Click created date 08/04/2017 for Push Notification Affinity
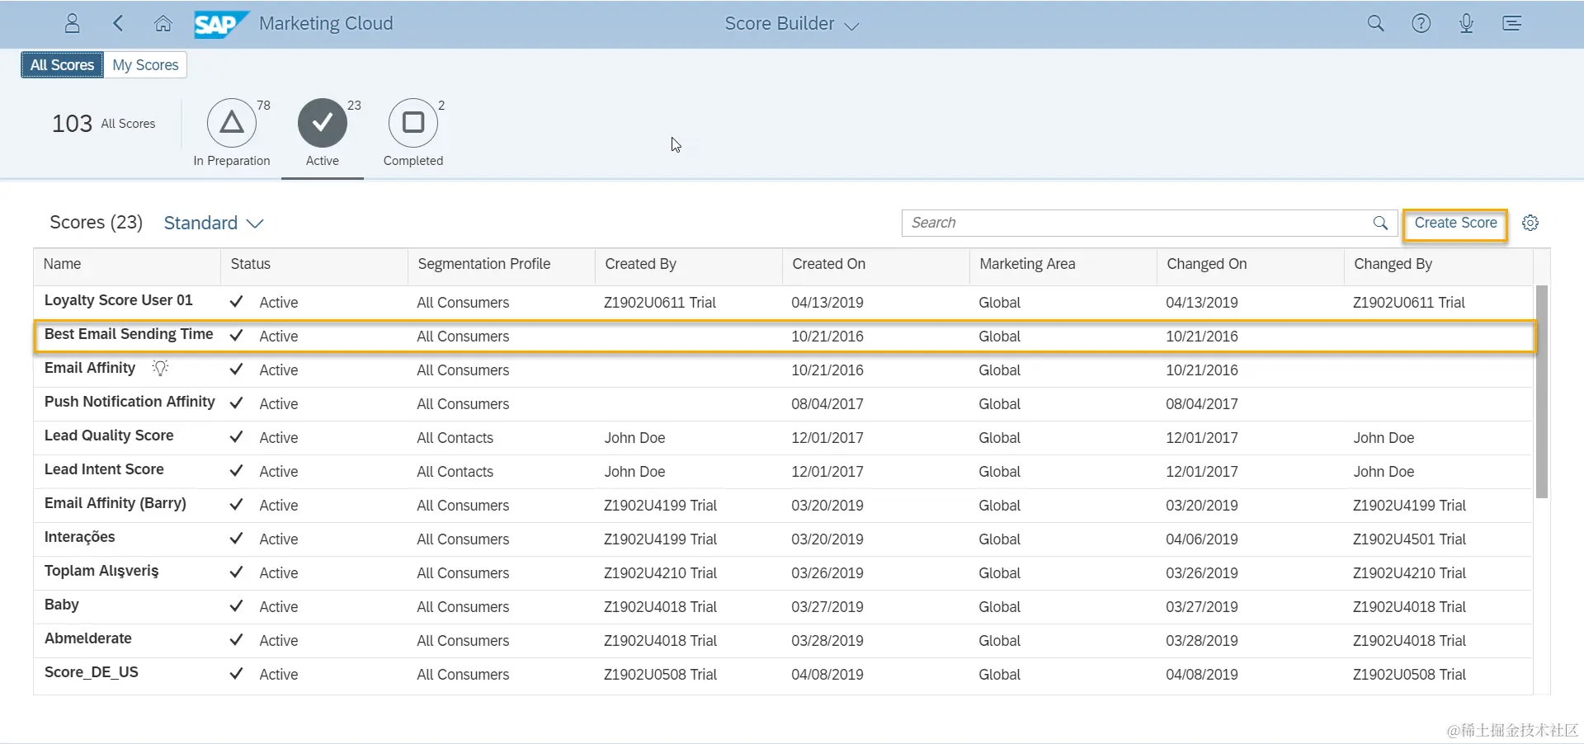 tap(827, 404)
